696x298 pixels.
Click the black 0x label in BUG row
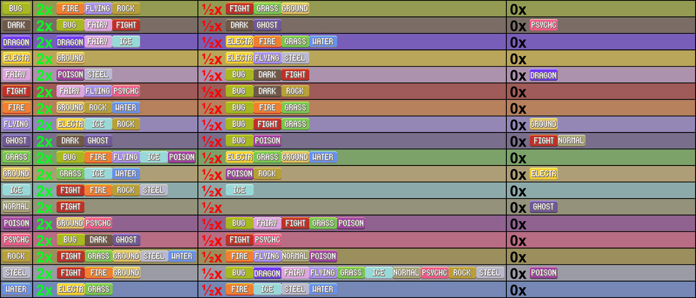tap(518, 10)
